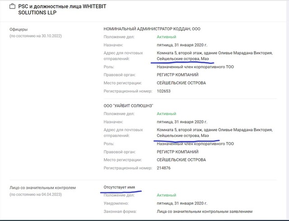Click Активный status under КОДДАН entry
Image resolution: width=289 pixels, height=221 pixels.
(166, 37)
